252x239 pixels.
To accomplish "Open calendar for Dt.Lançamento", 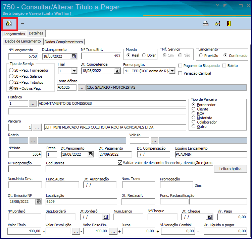I will click(73, 56).
